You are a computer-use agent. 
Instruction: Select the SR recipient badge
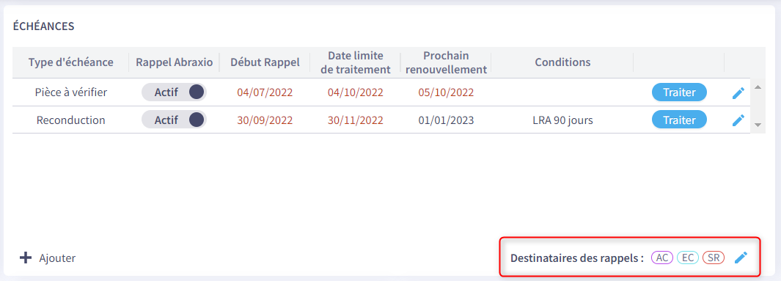click(714, 258)
